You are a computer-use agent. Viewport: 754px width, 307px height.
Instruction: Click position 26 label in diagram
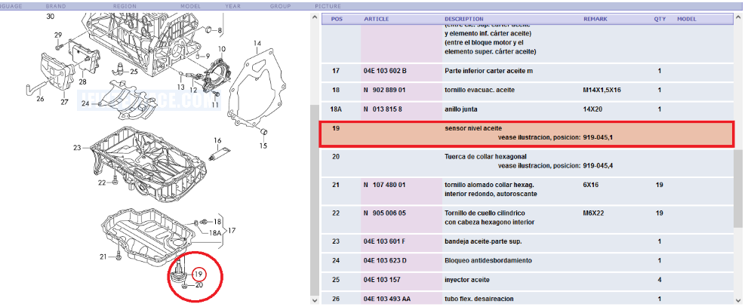coord(40,99)
